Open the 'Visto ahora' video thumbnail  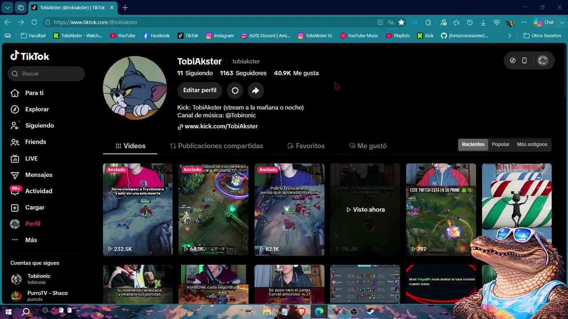pos(365,210)
